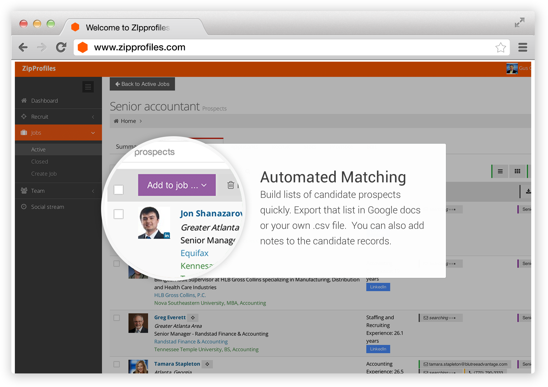Viewport: 548px width, 387px height.
Task: Click the bookmark star in the address bar
Action: click(x=501, y=47)
